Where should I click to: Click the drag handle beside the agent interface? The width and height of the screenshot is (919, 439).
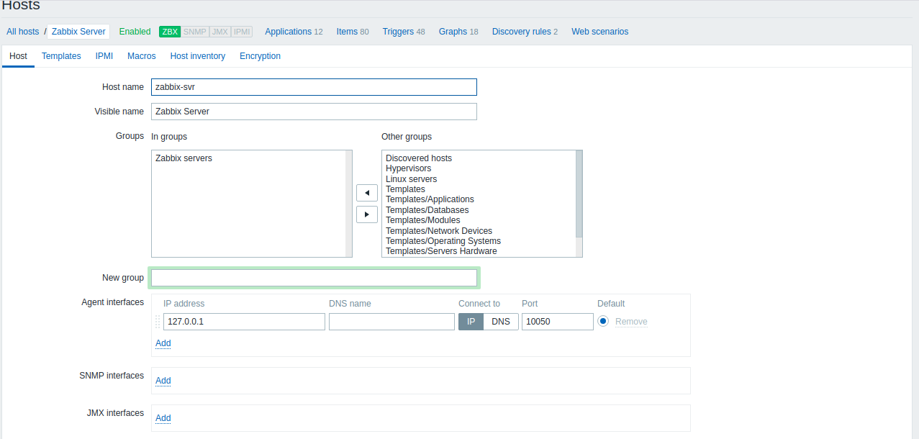pyautogui.click(x=157, y=322)
